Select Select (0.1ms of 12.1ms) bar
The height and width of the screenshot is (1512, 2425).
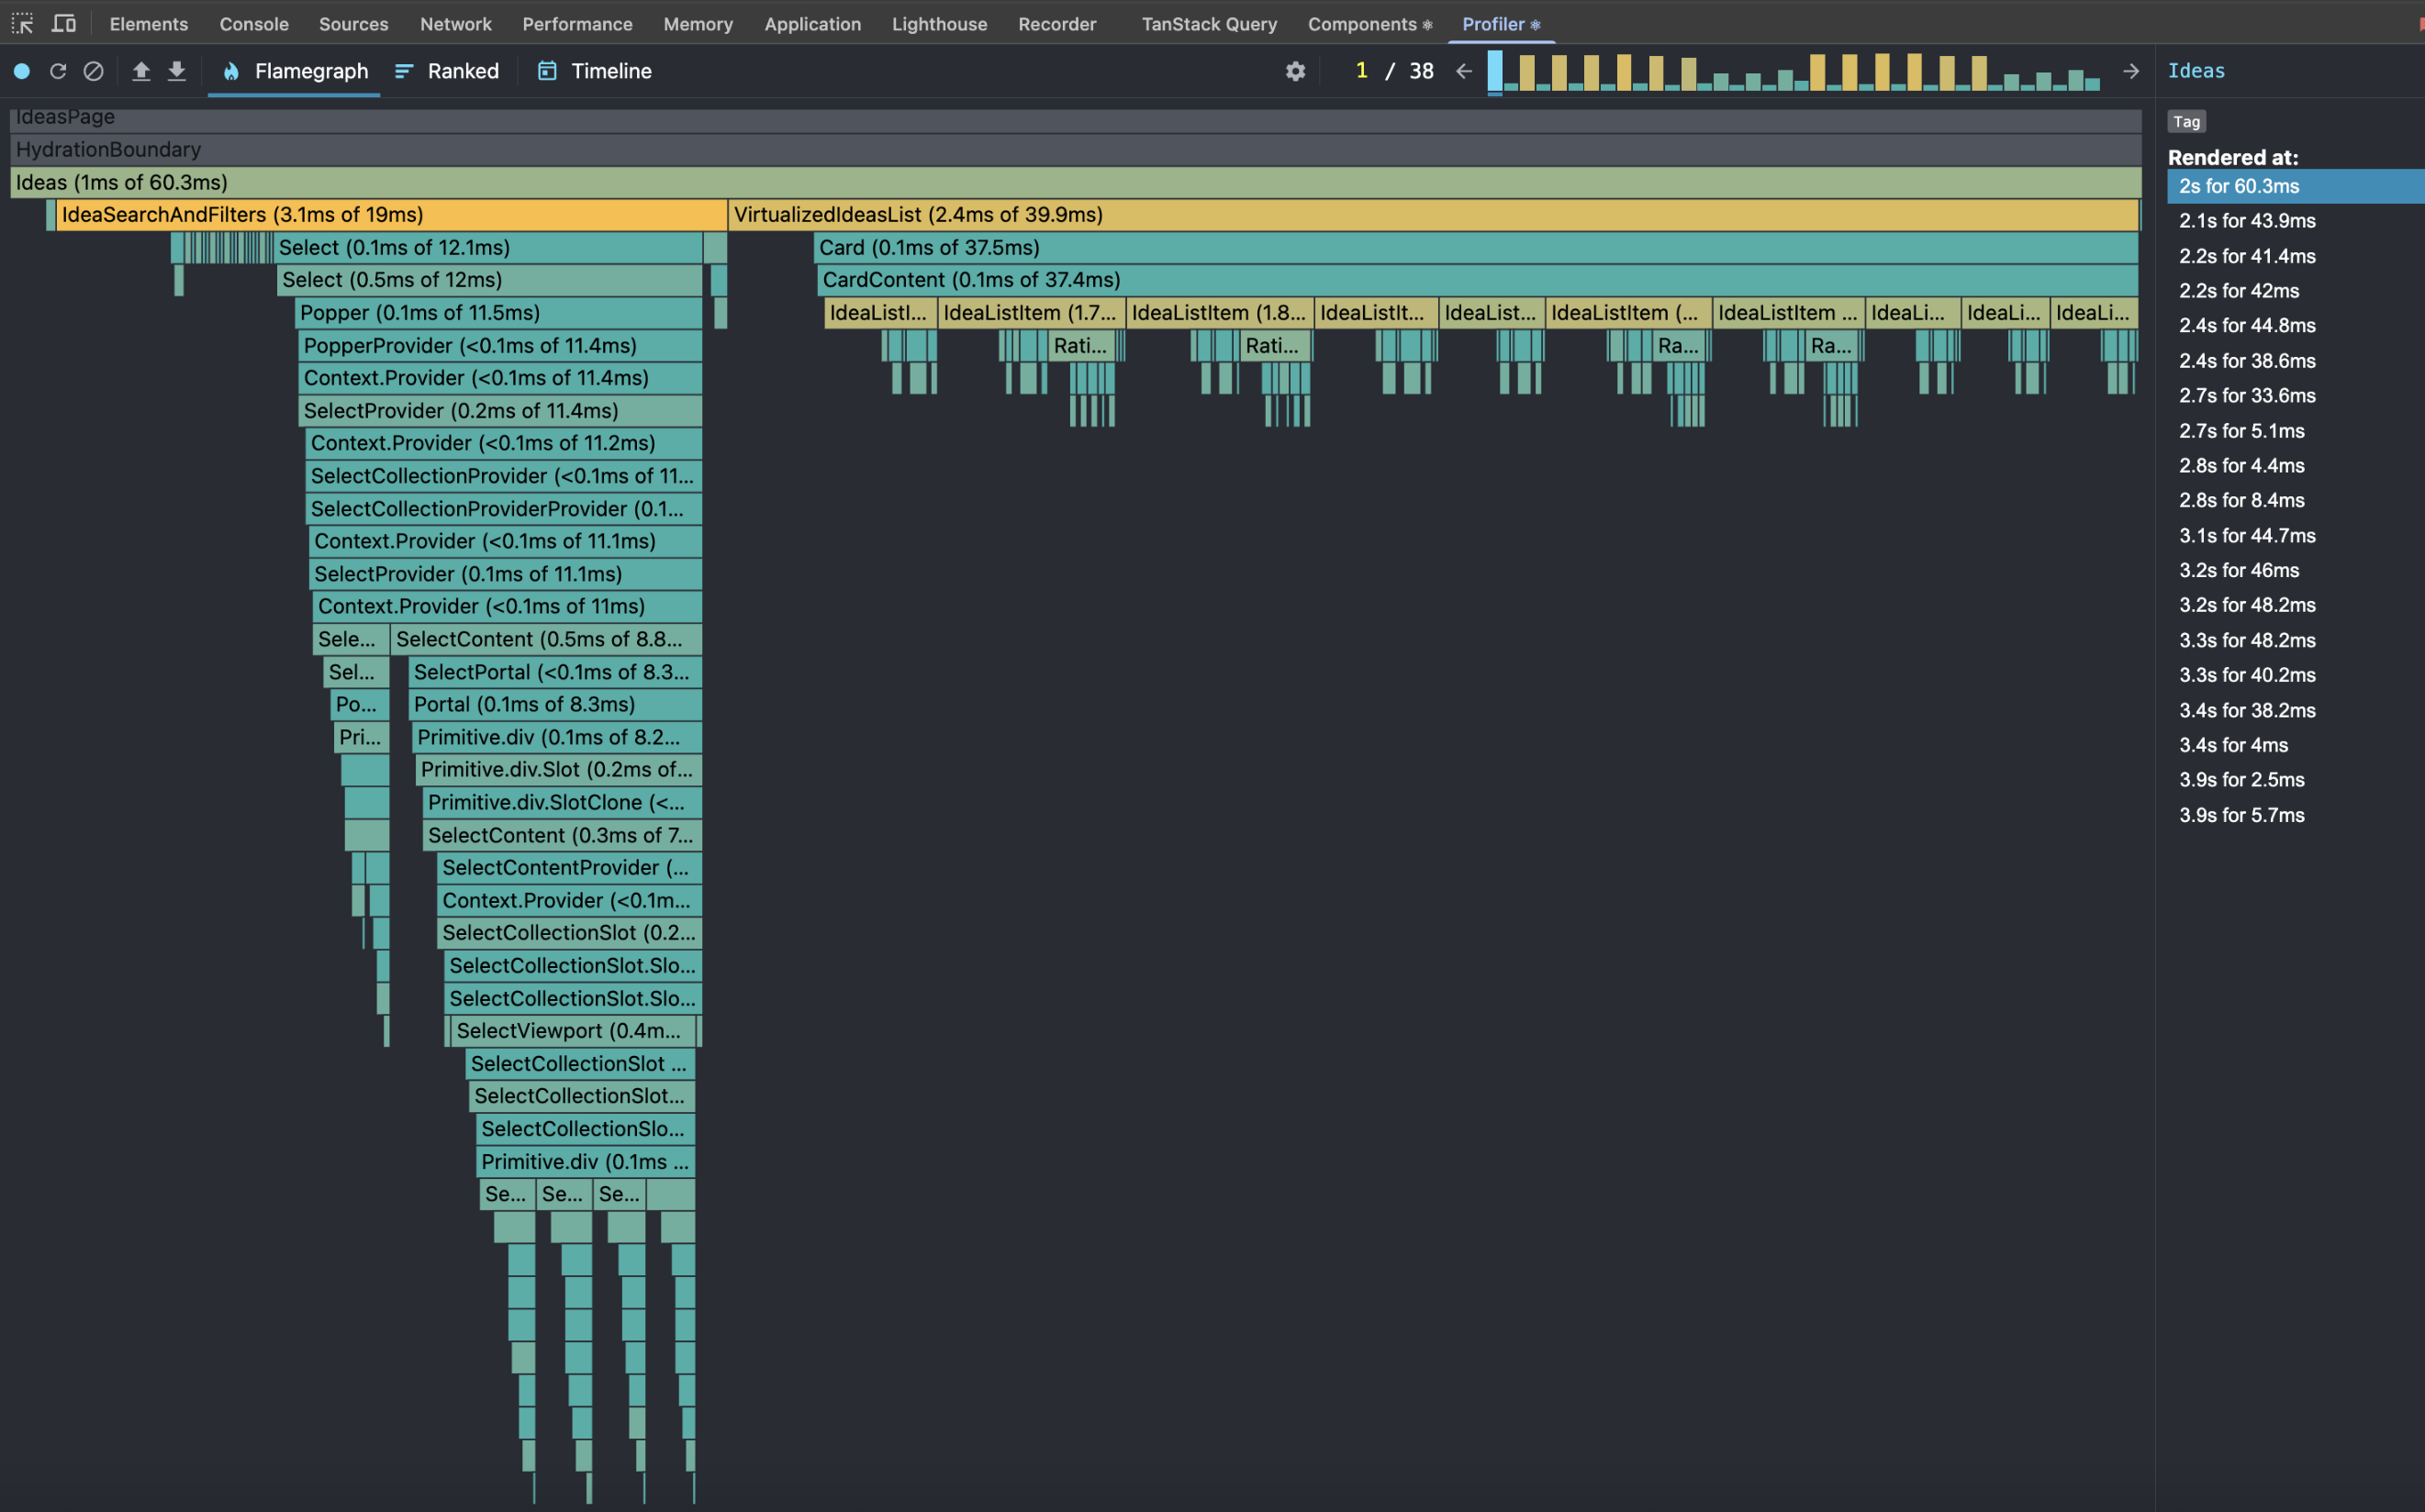(487, 248)
